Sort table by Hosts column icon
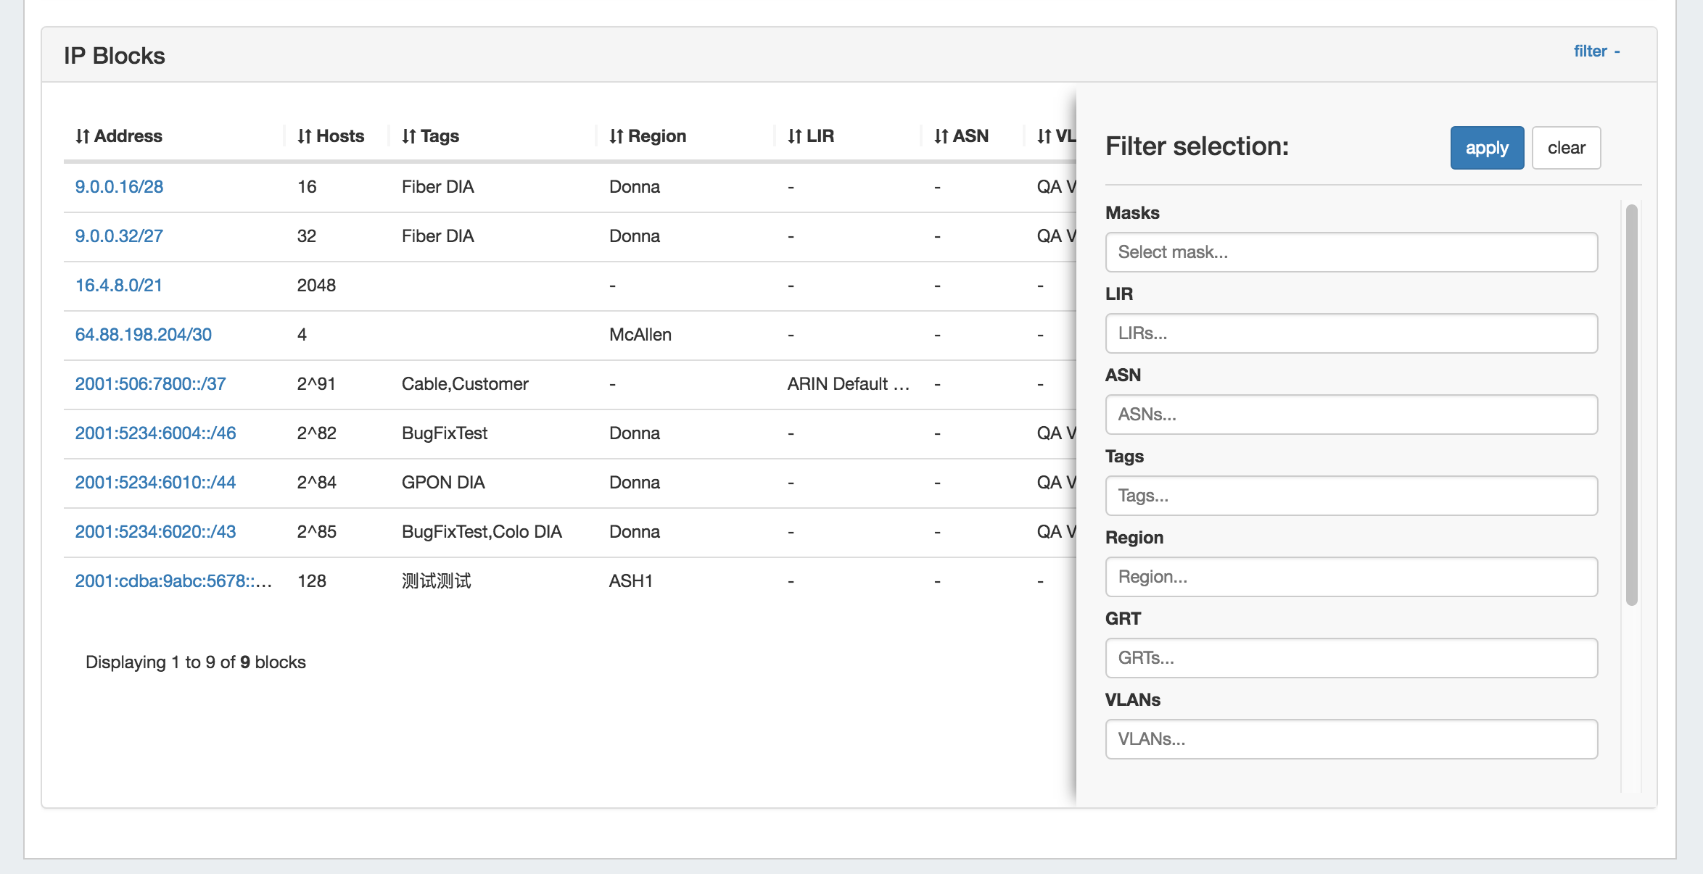This screenshot has height=874, width=1703. pyautogui.click(x=304, y=136)
